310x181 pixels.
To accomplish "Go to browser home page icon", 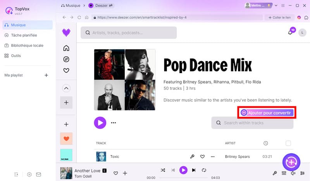I will [x=86, y=17].
